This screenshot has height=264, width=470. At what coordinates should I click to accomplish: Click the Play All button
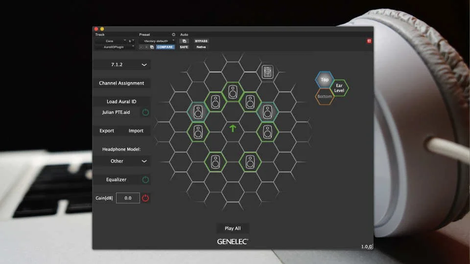233,228
